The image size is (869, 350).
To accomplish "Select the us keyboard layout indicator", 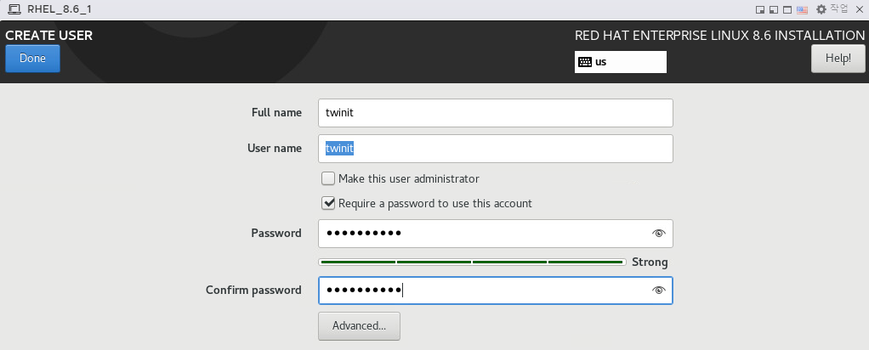I will click(621, 61).
